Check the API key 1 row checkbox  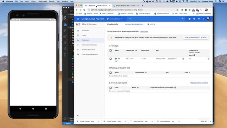point(110,59)
